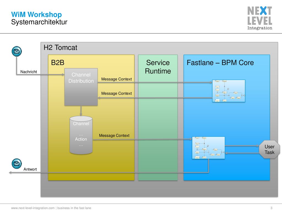Click the H2 Tomcat label

(x=60, y=47)
